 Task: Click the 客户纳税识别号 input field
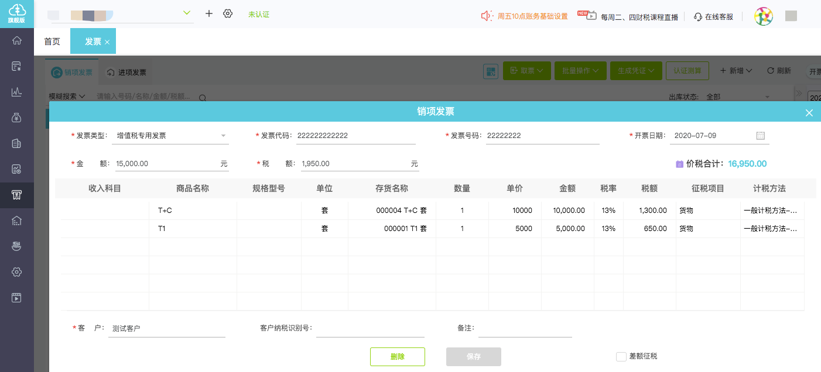click(x=362, y=329)
